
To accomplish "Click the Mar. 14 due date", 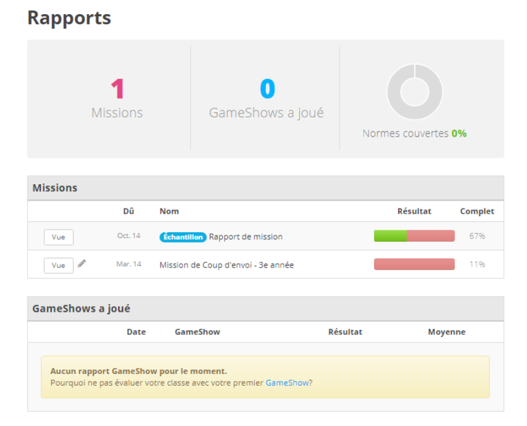I will [x=129, y=264].
